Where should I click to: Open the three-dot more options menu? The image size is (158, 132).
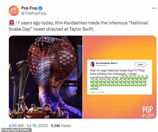pyautogui.click(x=154, y=8)
